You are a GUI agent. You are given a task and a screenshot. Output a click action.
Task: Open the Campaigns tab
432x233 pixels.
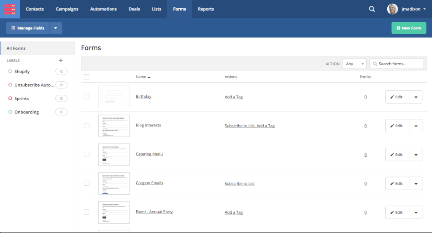click(67, 9)
